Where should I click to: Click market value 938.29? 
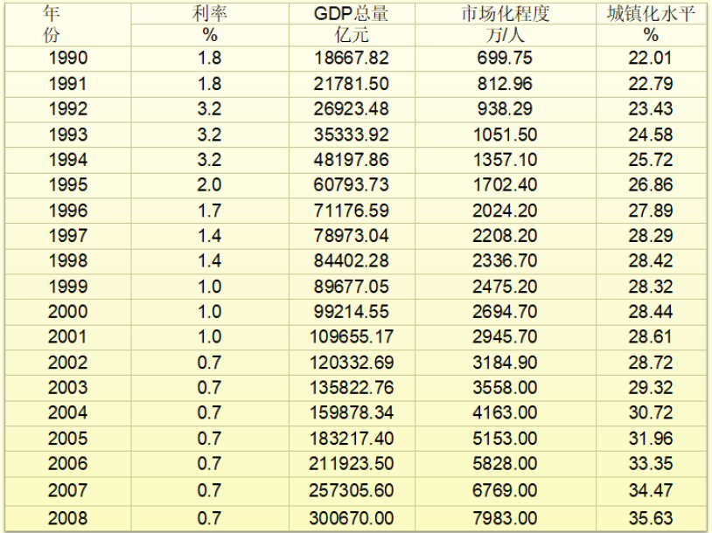(505, 109)
